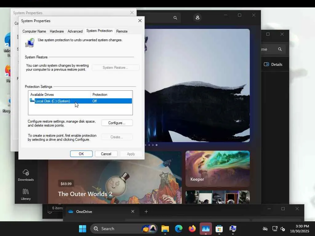Open the Remote tab
This screenshot has height=236, width=315.
point(122,31)
